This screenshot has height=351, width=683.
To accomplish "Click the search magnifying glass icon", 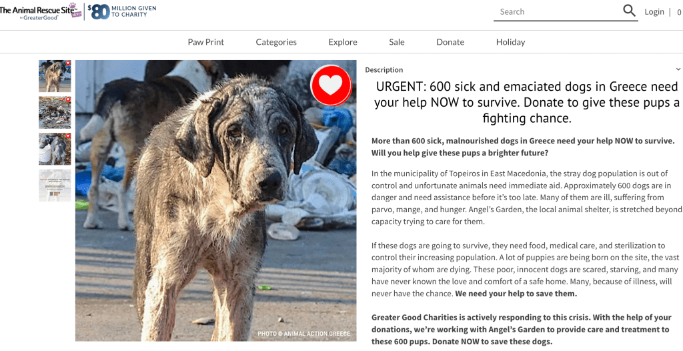I will [x=629, y=11].
